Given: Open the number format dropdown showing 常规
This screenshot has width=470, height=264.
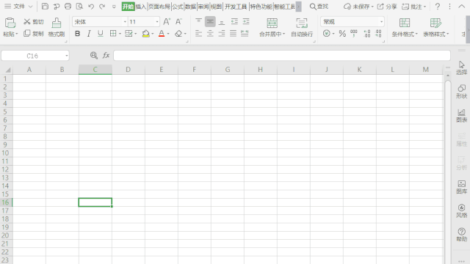Looking at the screenshot, I should coord(381,22).
